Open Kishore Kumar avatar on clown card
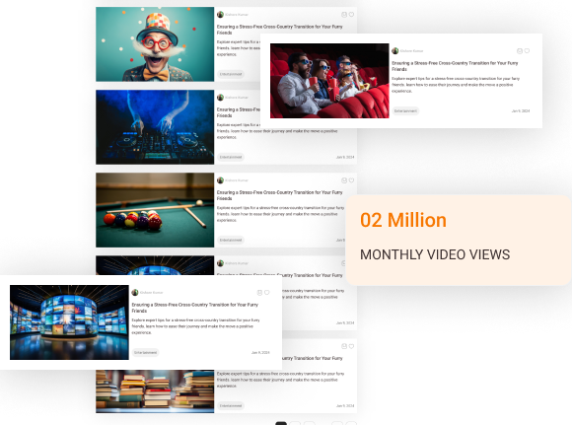Screen dimensions: 572x425 [220, 15]
